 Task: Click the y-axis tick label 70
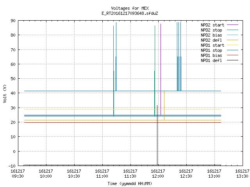click(13, 50)
